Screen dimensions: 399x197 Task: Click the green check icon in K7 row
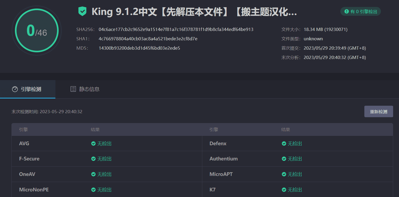coord(284,190)
